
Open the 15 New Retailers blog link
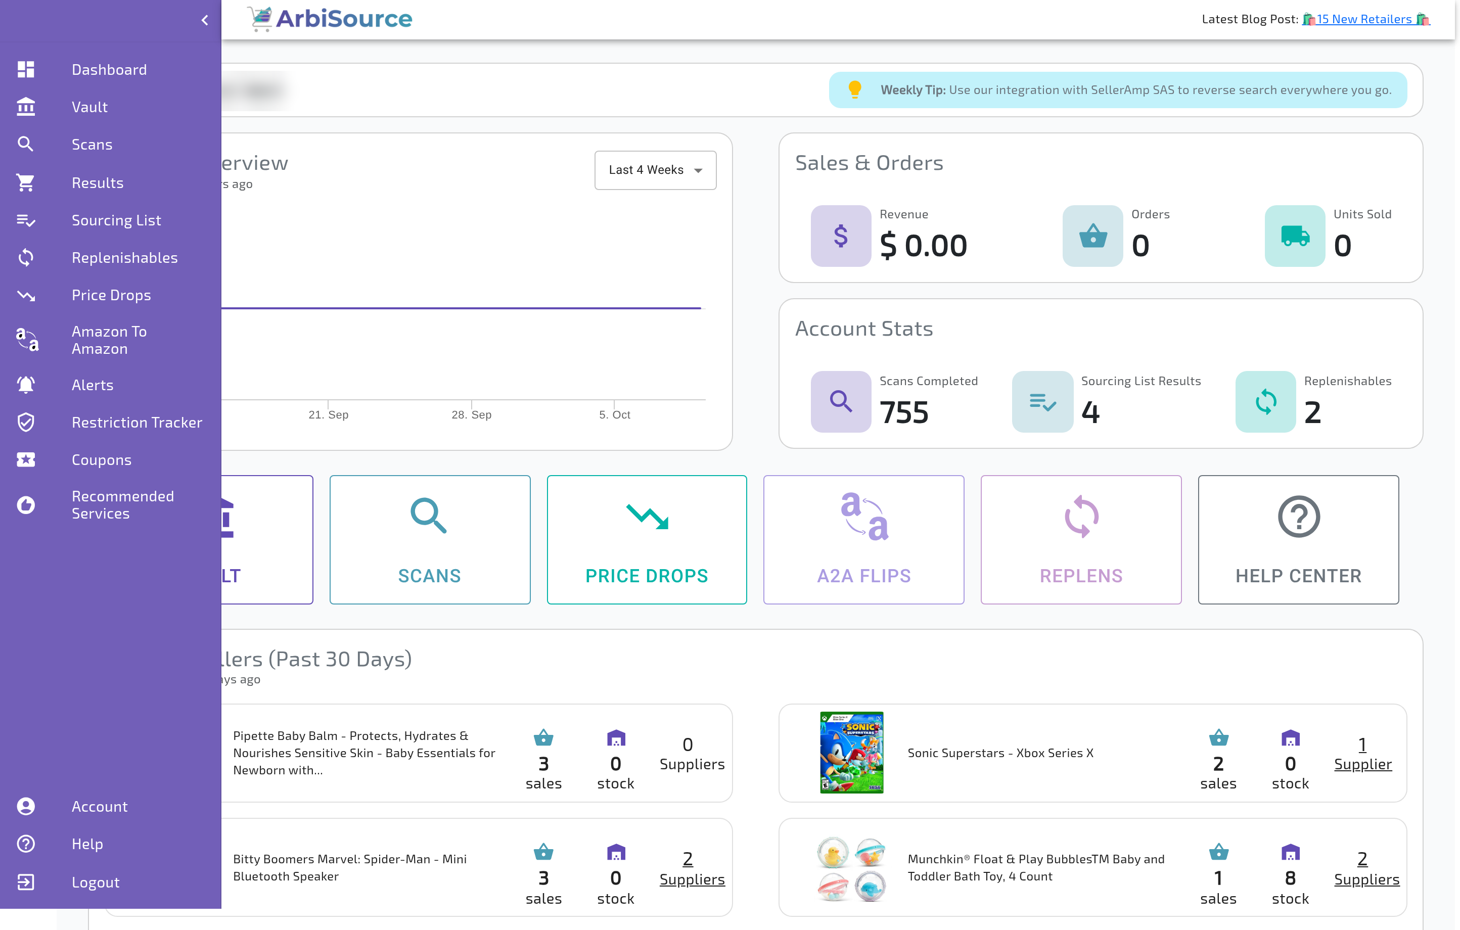pos(1365,19)
